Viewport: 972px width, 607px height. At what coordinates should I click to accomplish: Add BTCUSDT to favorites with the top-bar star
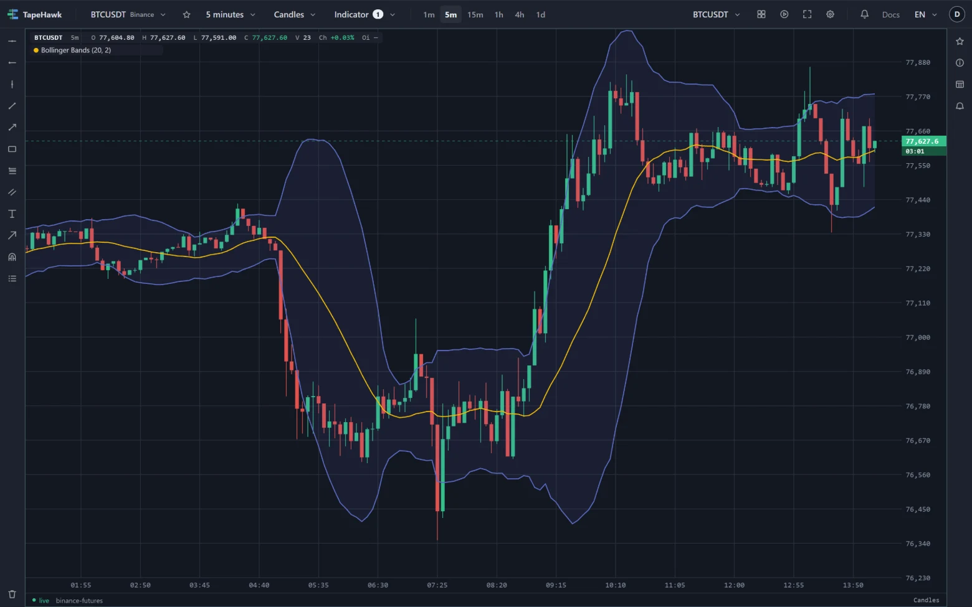[186, 14]
